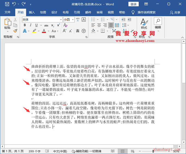The width and height of the screenshot is (186, 154).
Task: Toggle Italic formatting
Action: pos(31,25)
